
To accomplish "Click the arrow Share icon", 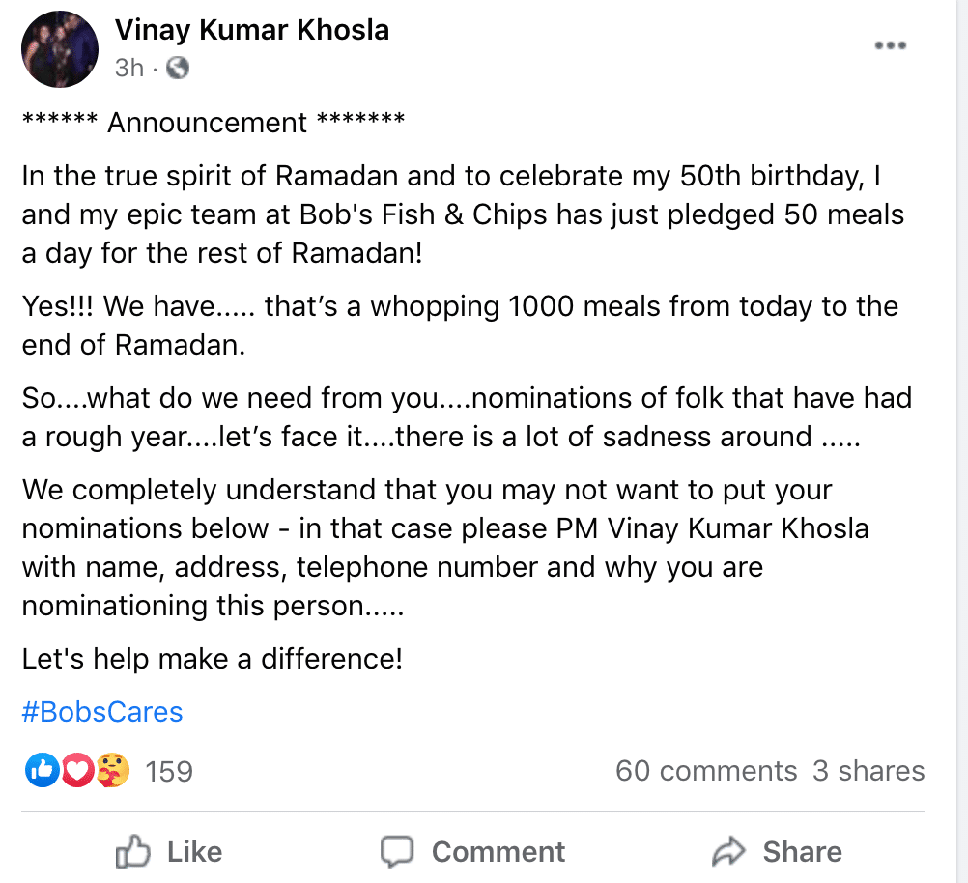I will (x=729, y=851).
